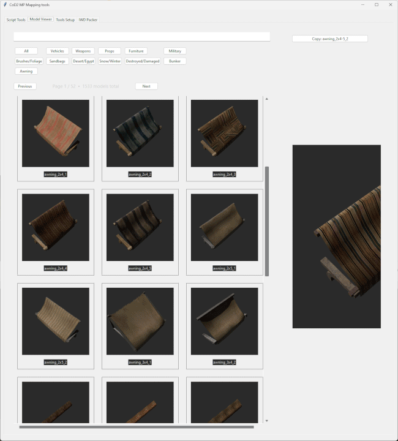Select the Model Viewer tab
Screen dimensions: 398x441
click(x=41, y=20)
